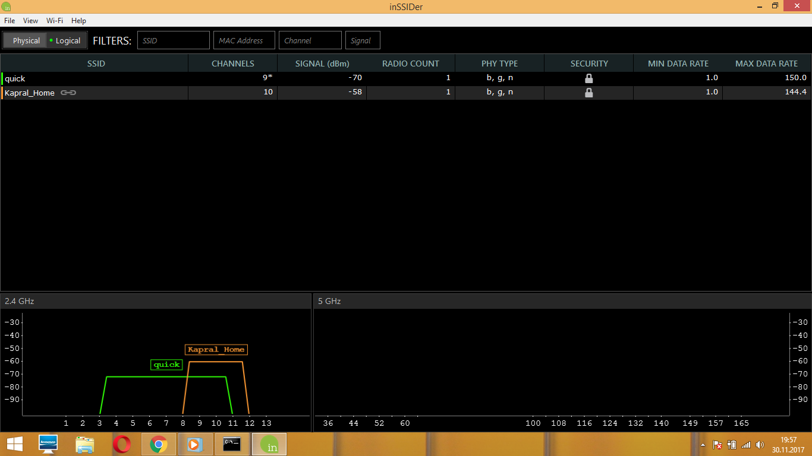Click channel value 9* for quick
Screen dimensions: 812x456
(267, 78)
